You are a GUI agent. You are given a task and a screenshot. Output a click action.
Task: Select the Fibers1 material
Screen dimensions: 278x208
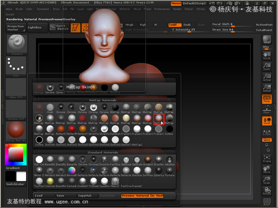point(115,183)
